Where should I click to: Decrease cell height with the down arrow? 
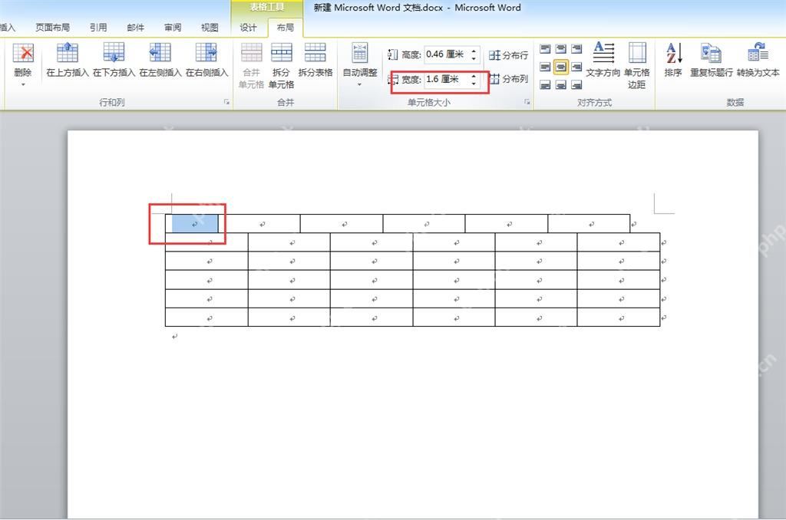coord(474,58)
